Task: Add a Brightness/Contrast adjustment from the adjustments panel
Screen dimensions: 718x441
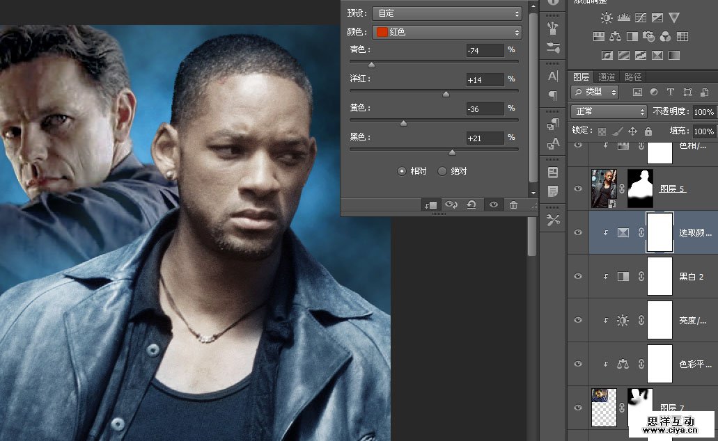Action: click(x=607, y=18)
